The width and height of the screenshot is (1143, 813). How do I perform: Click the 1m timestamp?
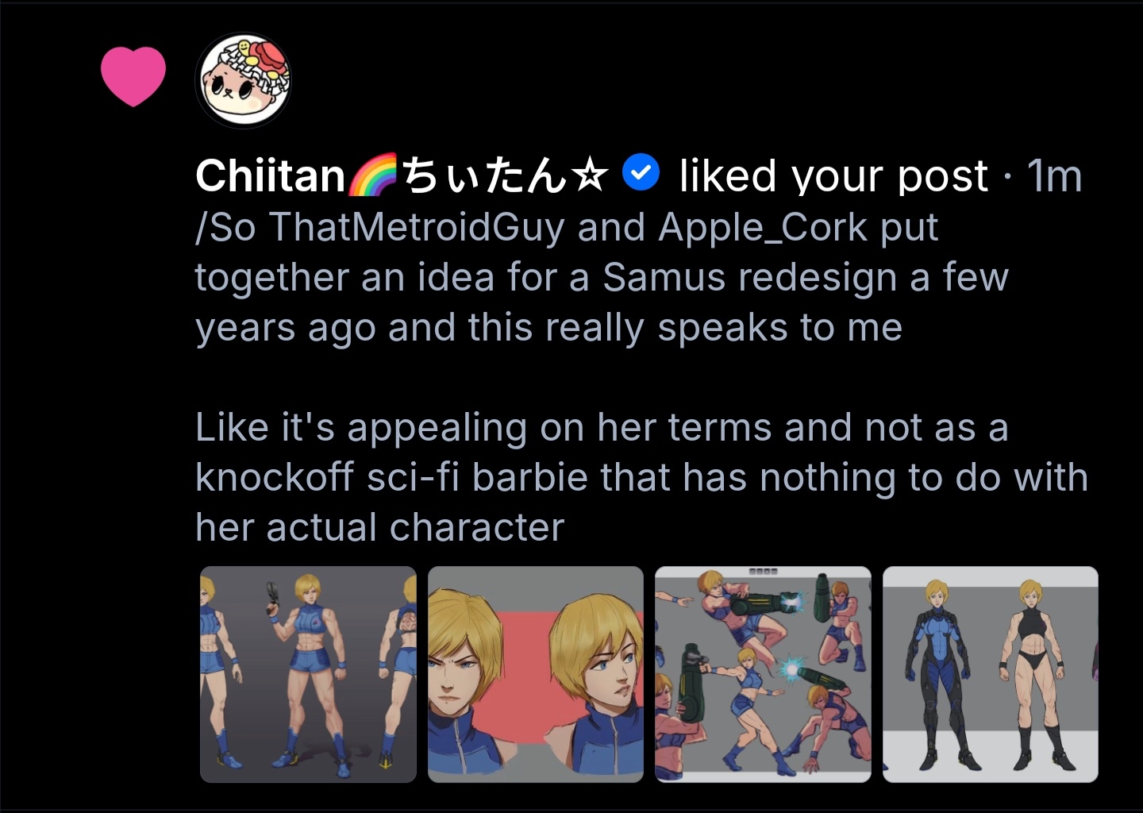tap(1054, 175)
